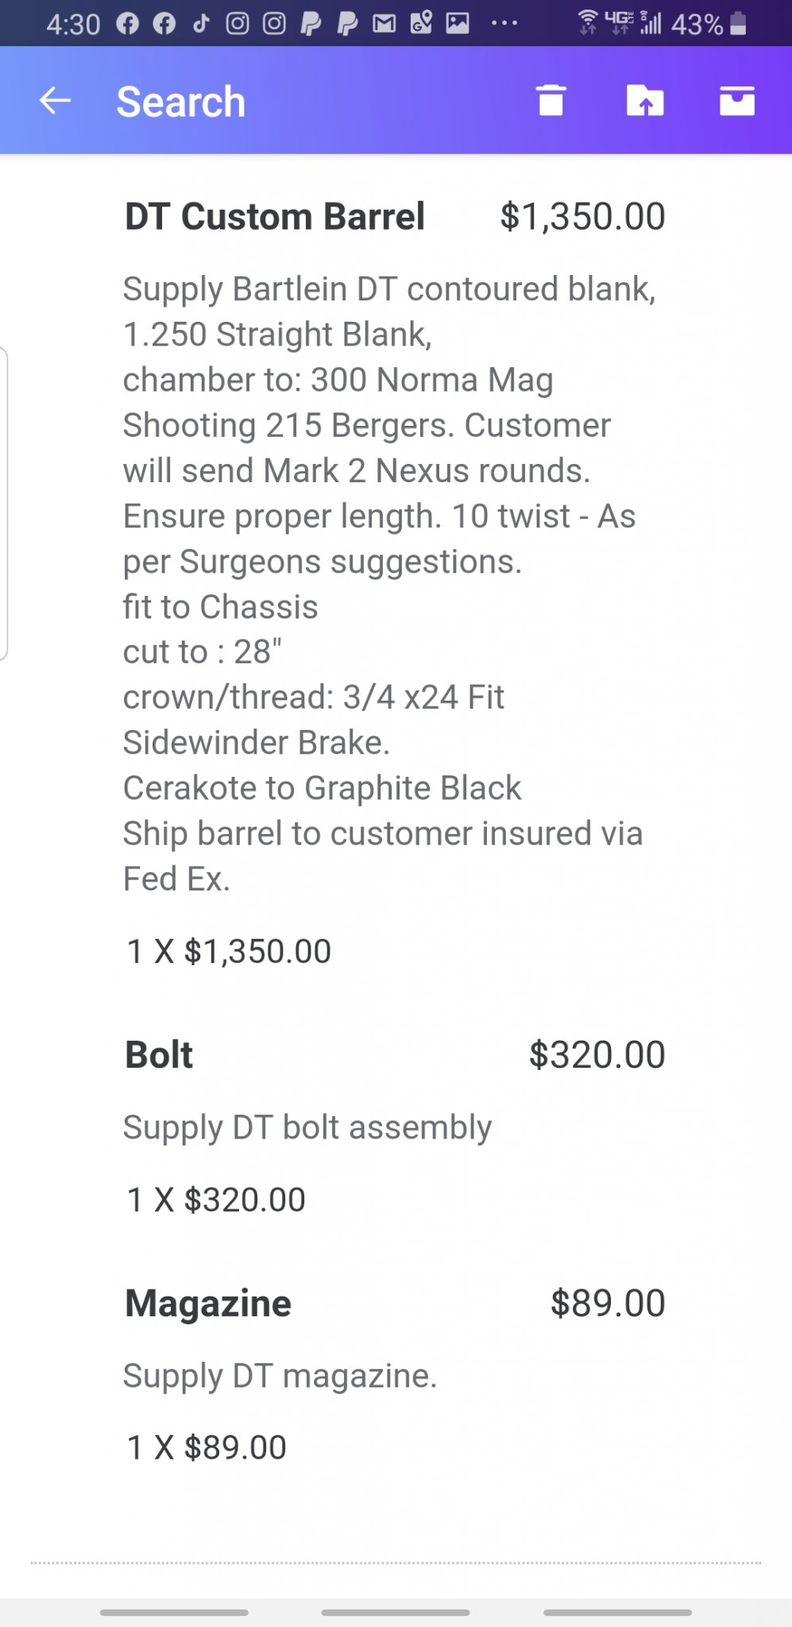The image size is (792, 1627).
Task: Archive the email with the box icon
Action: (737, 101)
